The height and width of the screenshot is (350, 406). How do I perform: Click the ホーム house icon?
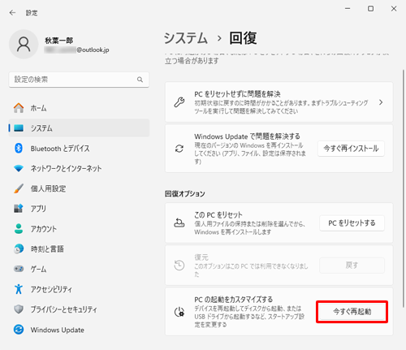19,108
